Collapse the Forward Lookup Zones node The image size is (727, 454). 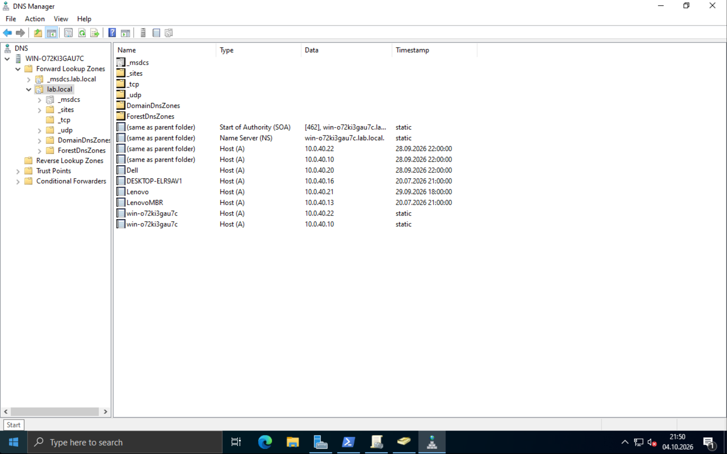point(18,69)
